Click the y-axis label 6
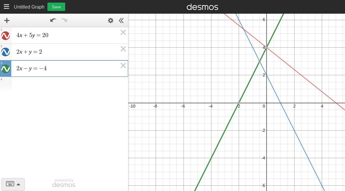The image size is (345, 191). coord(264,20)
